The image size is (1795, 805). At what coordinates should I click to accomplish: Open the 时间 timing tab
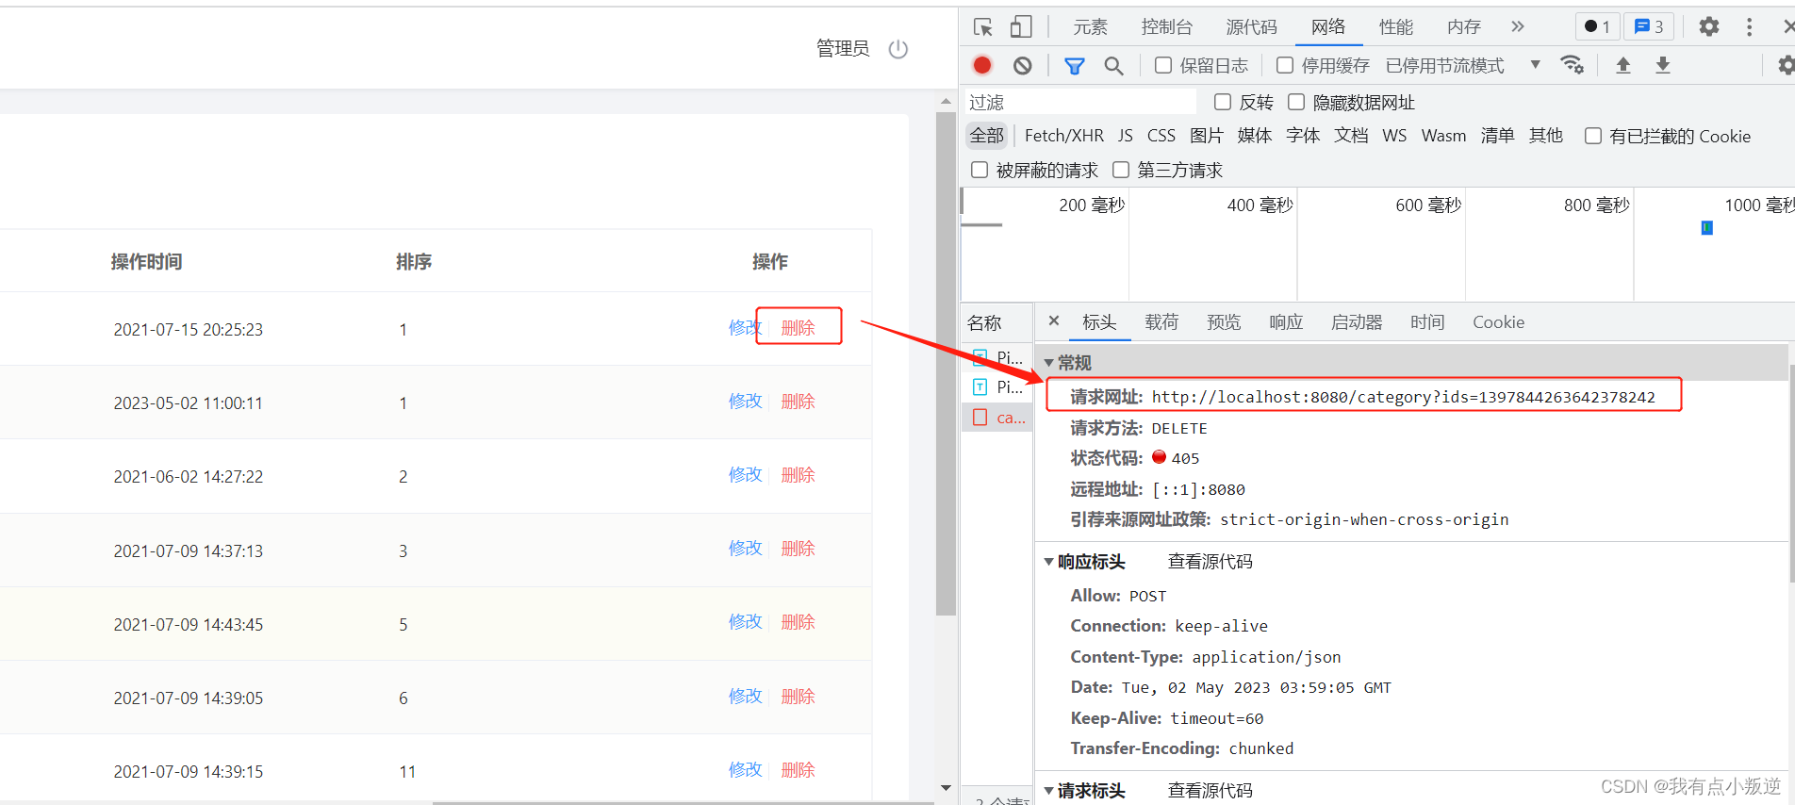pos(1427,322)
